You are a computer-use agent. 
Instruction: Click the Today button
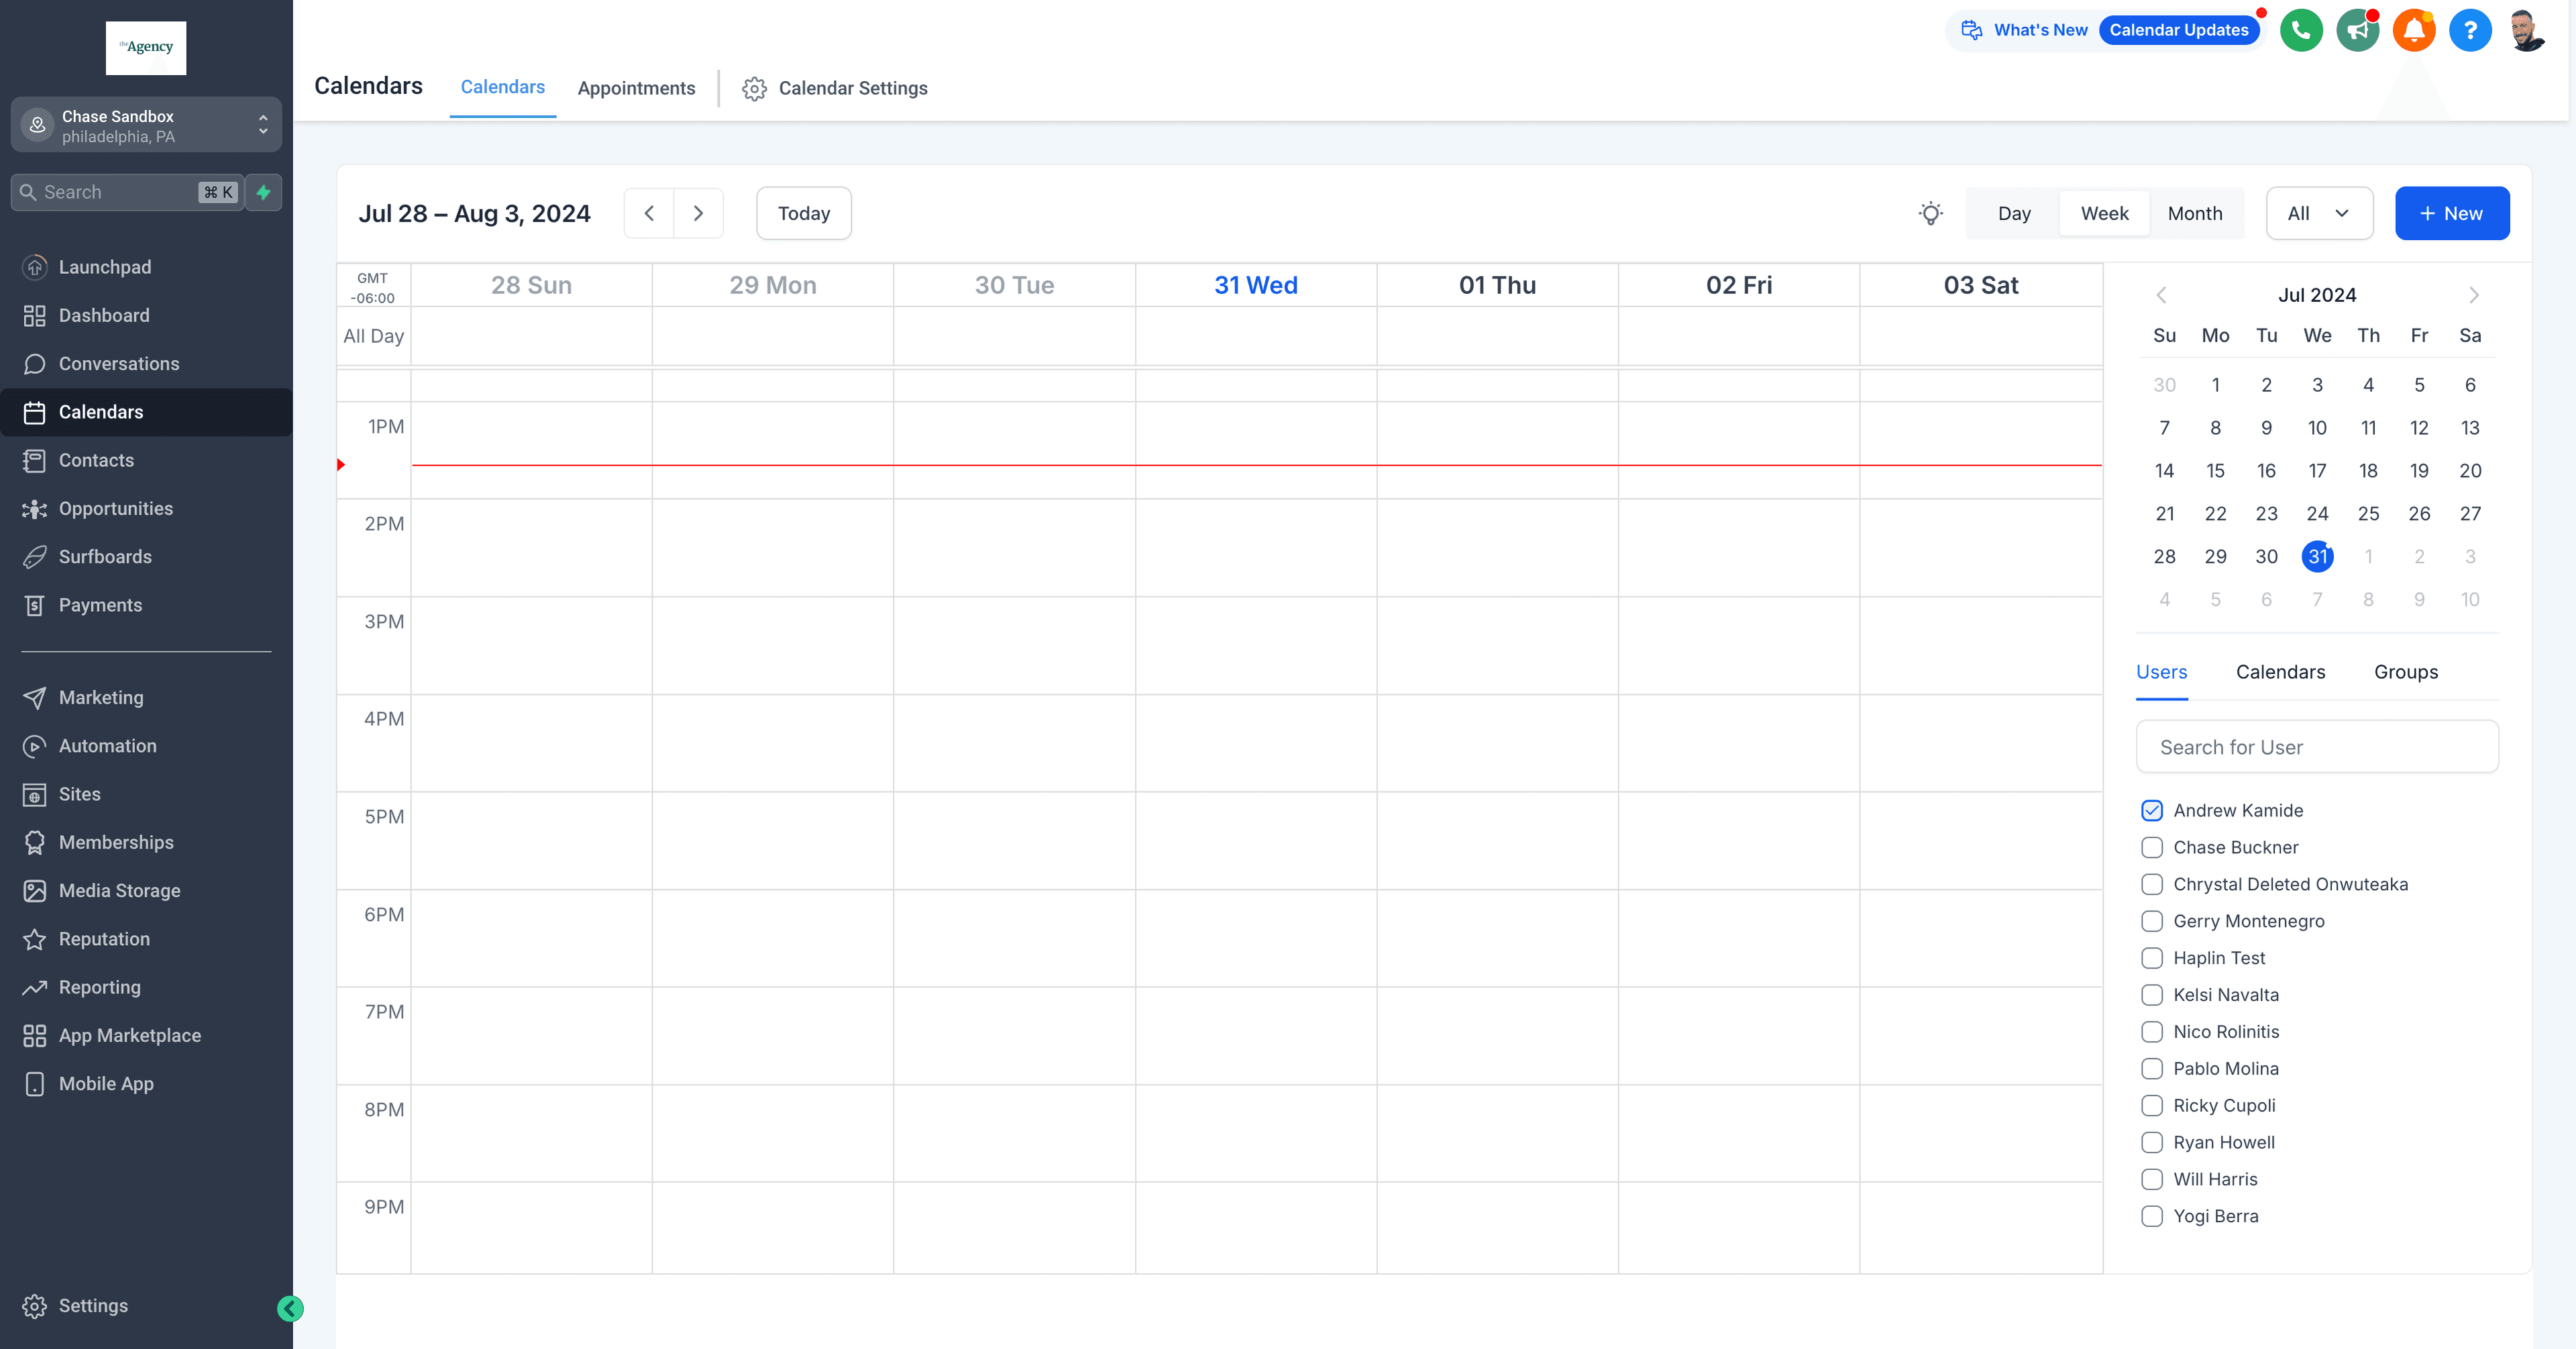804,213
